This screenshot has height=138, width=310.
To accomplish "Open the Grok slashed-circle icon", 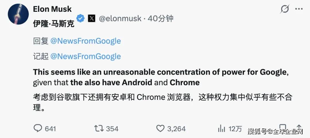I will (284, 9).
